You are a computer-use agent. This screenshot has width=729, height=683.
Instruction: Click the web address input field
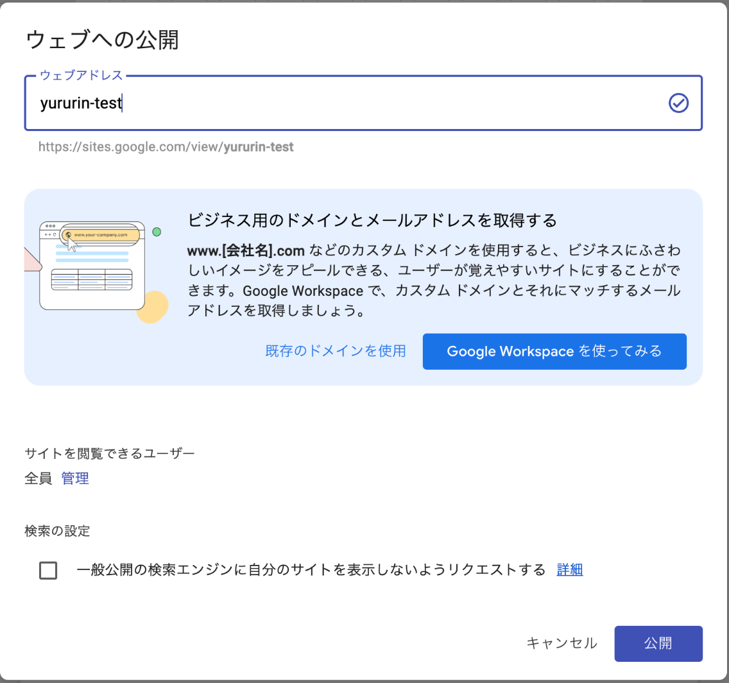pyautogui.click(x=363, y=103)
